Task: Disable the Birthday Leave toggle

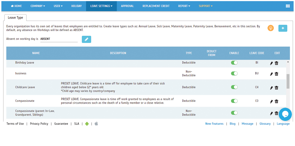Action: click(234, 63)
